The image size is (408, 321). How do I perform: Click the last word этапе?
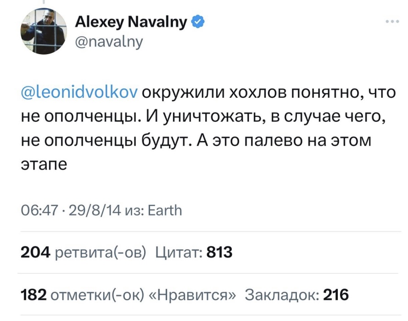pyautogui.click(x=44, y=164)
